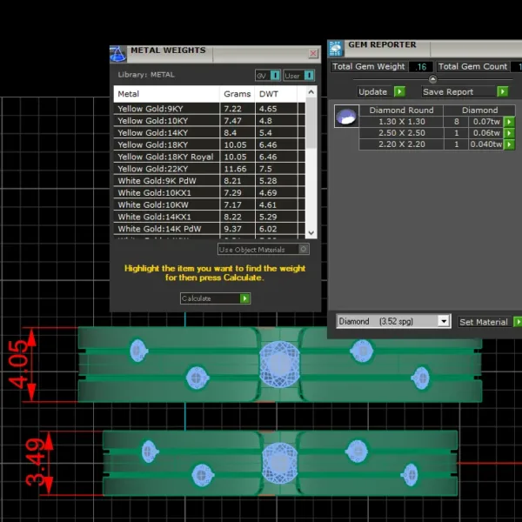Click green arrow for 2.20 X 2.20 row
This screenshot has height=522, width=522.
point(509,144)
